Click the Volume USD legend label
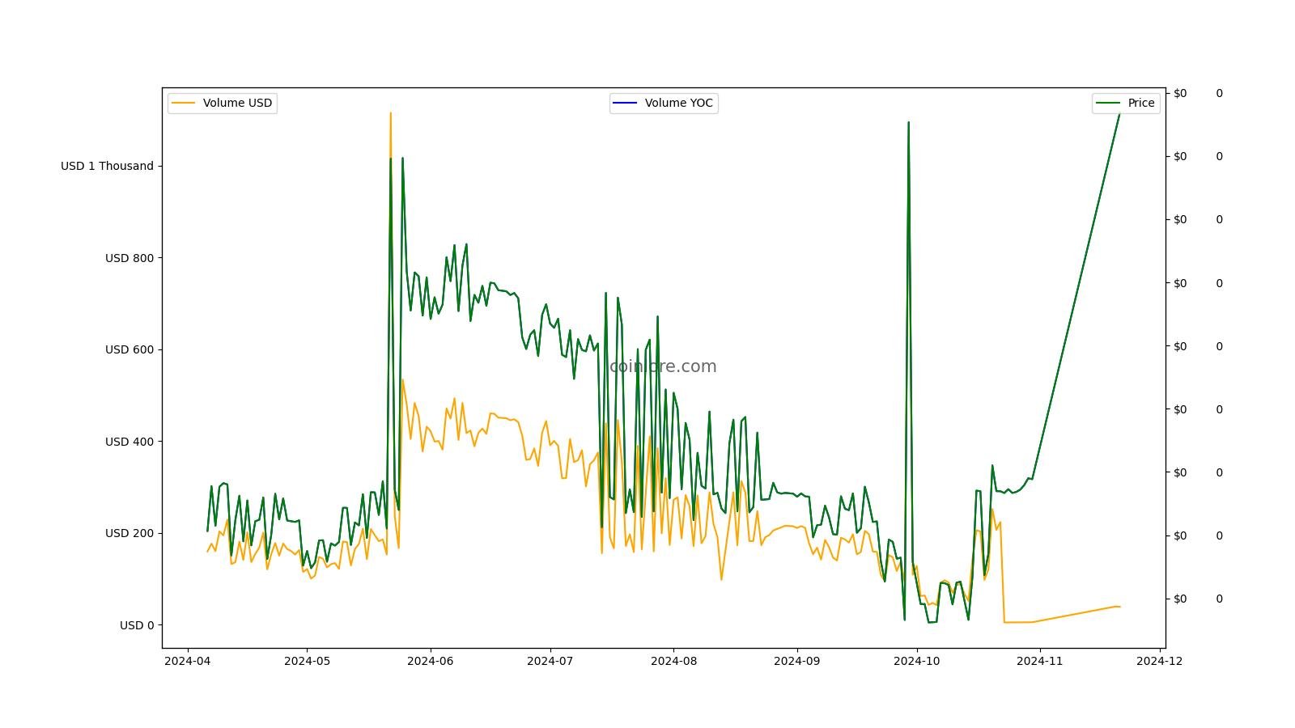1295x728 pixels. coord(237,103)
